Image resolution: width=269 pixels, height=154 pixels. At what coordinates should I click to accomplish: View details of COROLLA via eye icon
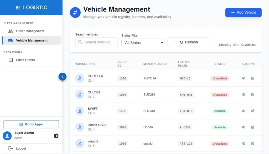[x=244, y=78]
